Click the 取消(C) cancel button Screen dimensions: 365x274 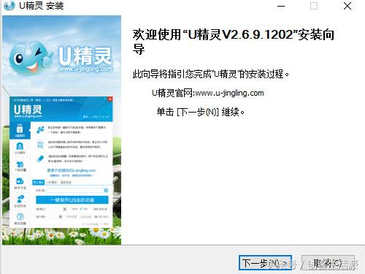tap(328, 263)
